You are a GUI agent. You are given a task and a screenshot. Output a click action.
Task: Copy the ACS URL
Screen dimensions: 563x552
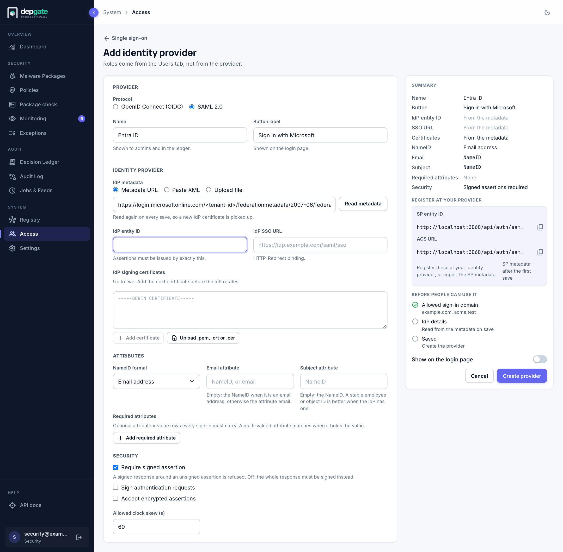[x=540, y=252]
